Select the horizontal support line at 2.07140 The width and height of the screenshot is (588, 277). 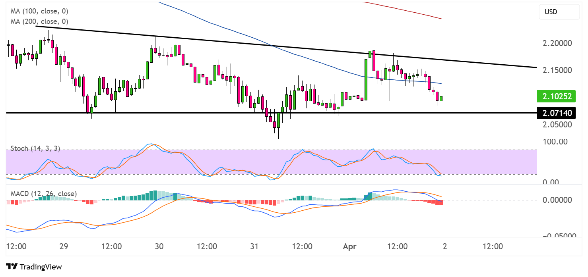(x=271, y=113)
